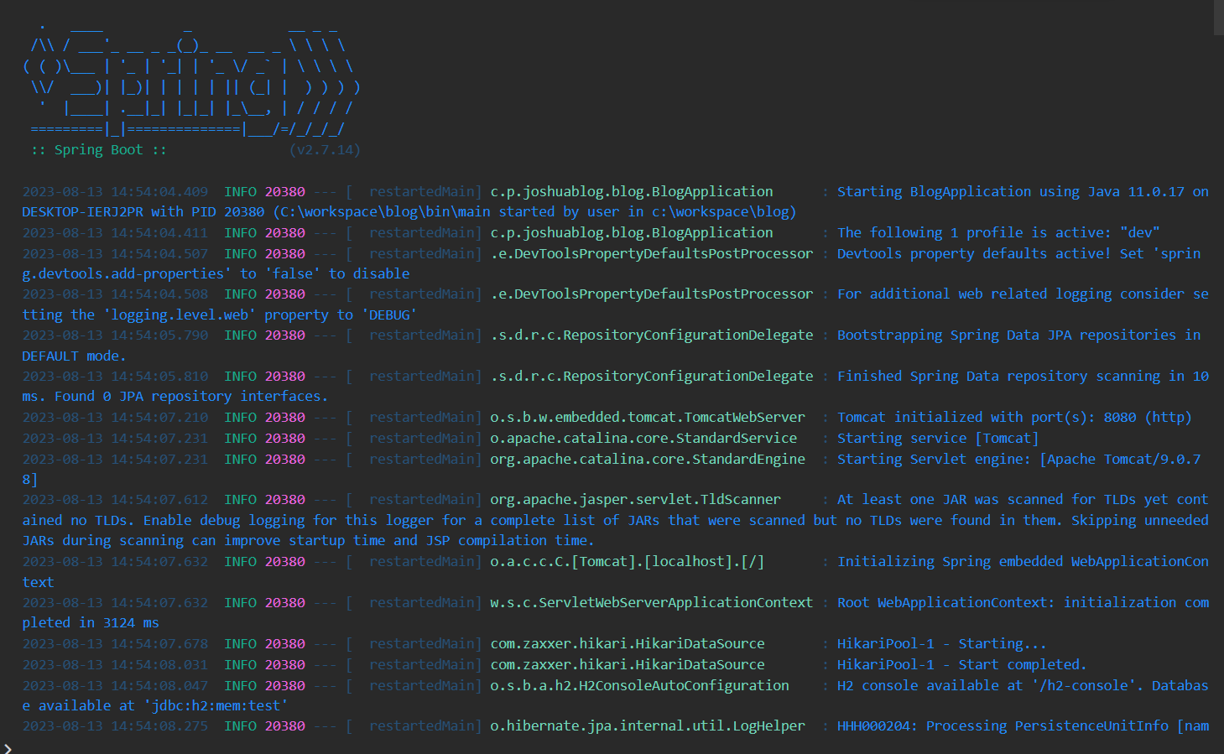Click 'Starting service [Tomcat]' message
The width and height of the screenshot is (1224, 754).
point(938,439)
